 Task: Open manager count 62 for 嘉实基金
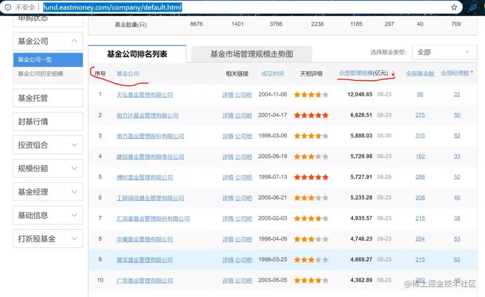[x=457, y=259]
